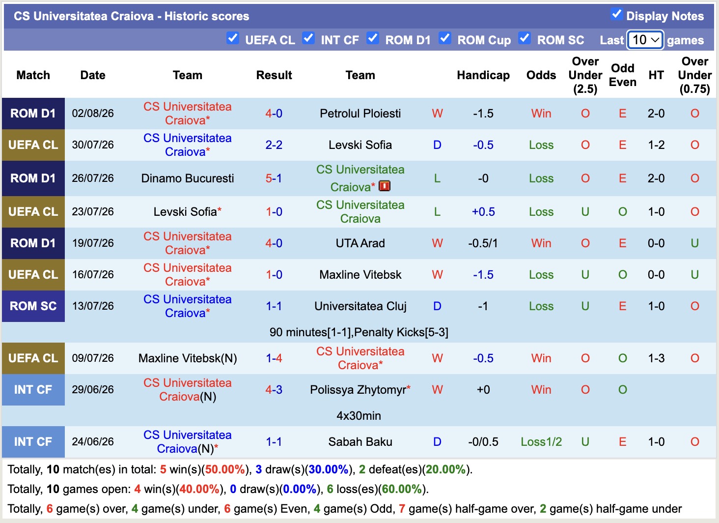Uncheck the ROM SC filter checkbox
This screenshot has height=523, width=719.
pyautogui.click(x=525, y=38)
